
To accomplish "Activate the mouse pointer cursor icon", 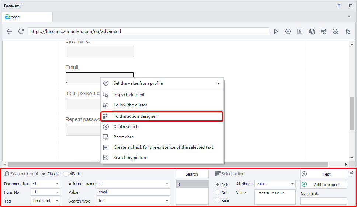I will click(x=348, y=32).
